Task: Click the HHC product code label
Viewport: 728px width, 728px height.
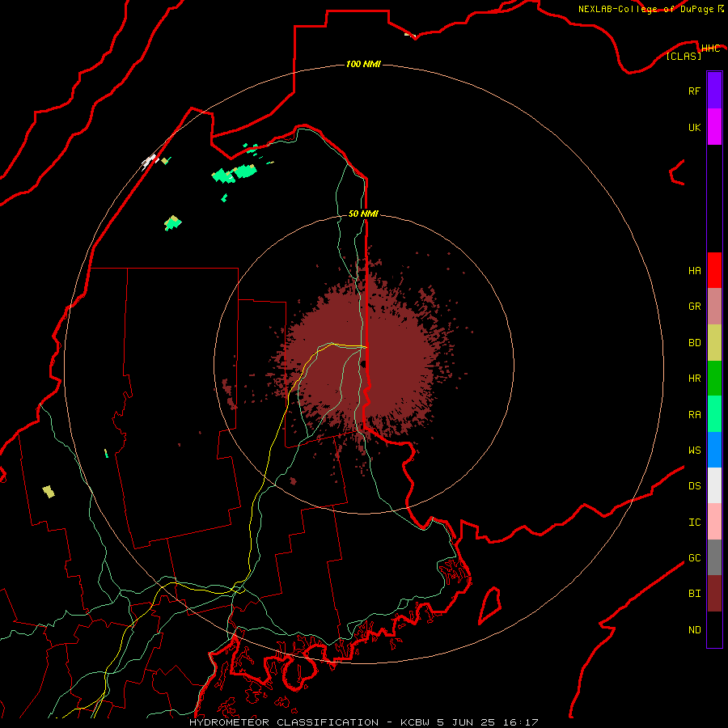Action: pos(710,49)
